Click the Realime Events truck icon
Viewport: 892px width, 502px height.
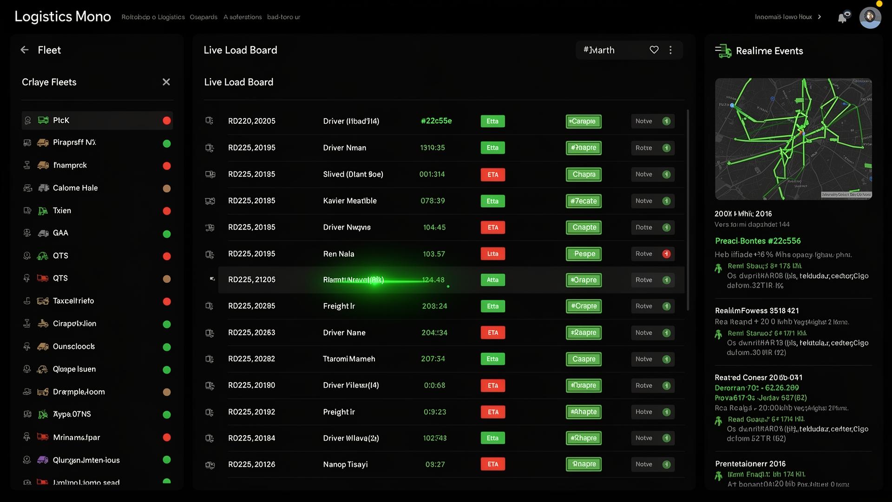(x=723, y=51)
